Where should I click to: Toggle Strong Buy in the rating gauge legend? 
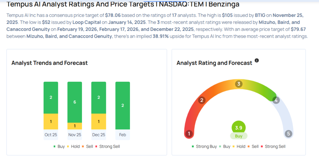pos(205,147)
